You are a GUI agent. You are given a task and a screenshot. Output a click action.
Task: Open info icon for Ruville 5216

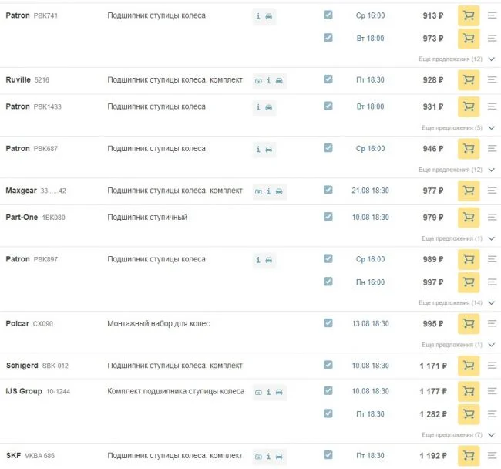[x=268, y=80]
